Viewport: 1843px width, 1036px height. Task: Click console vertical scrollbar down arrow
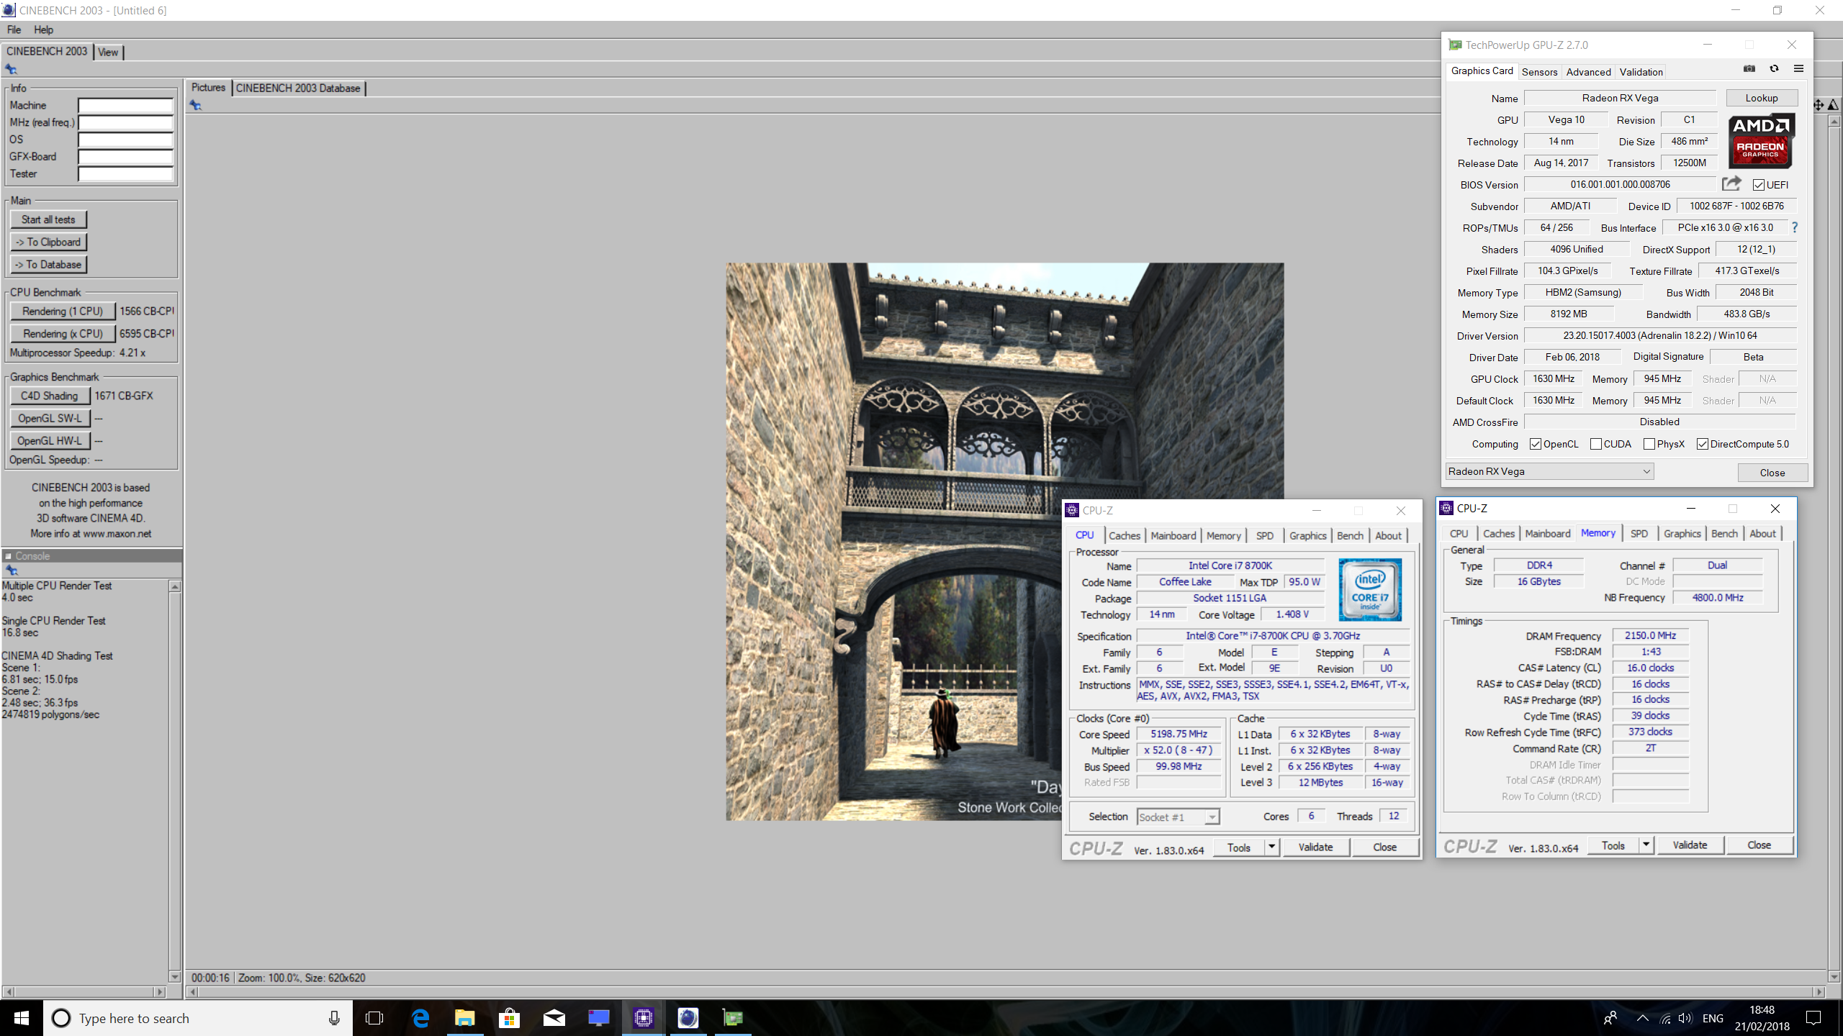(174, 976)
